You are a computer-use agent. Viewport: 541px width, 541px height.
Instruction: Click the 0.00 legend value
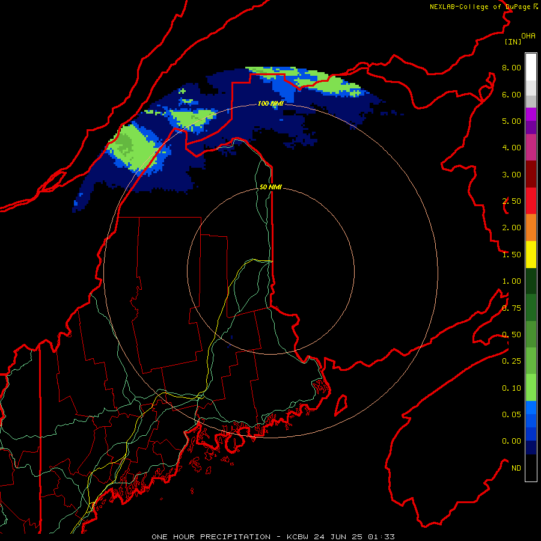click(512, 441)
